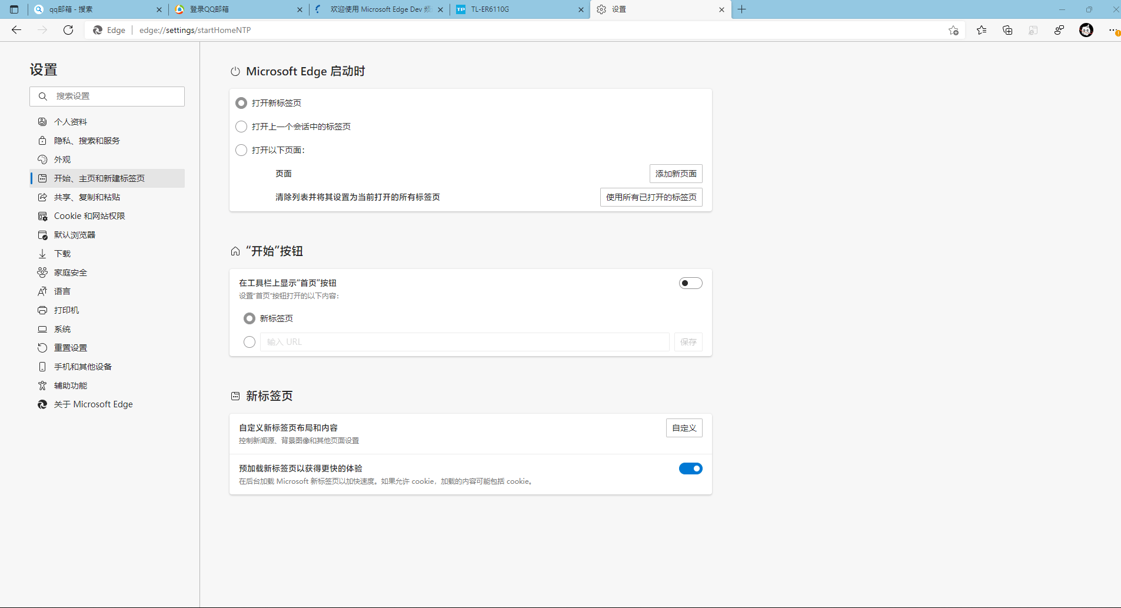Switch to the qq邮箱 - 搜索 tab
1121x608 pixels.
98,9
